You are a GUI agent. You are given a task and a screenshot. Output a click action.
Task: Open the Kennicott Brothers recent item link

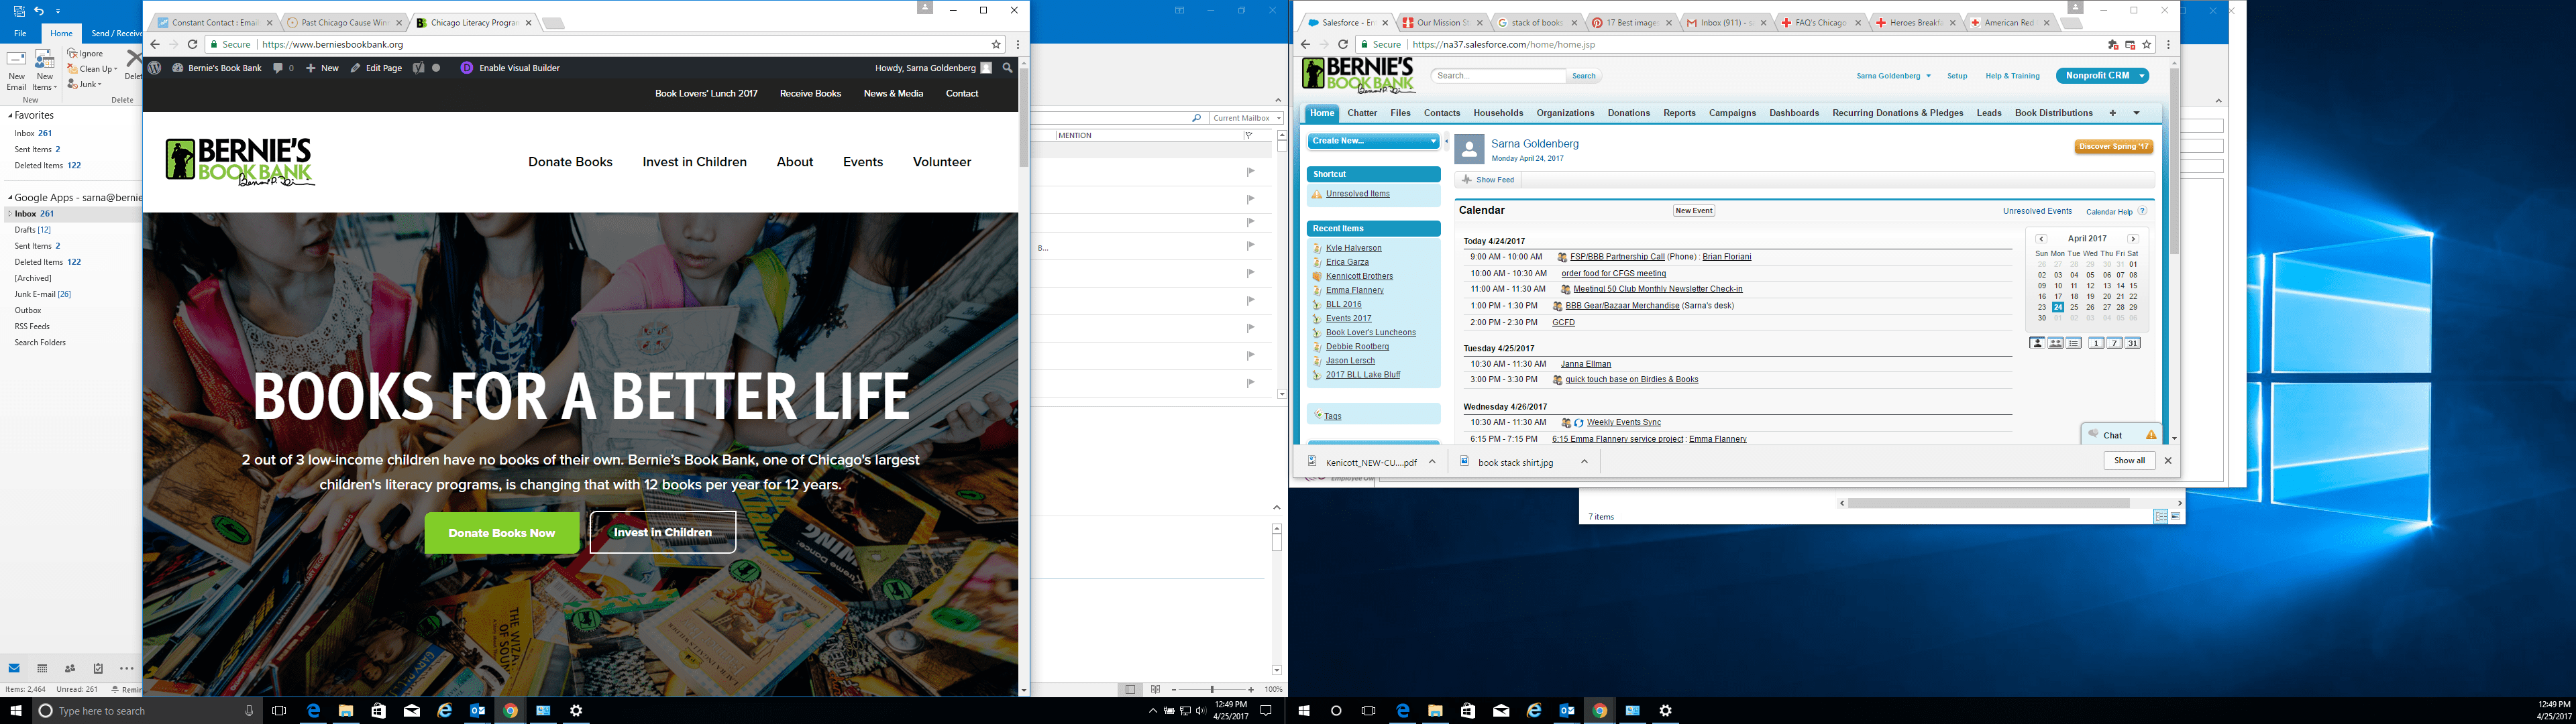(1359, 276)
